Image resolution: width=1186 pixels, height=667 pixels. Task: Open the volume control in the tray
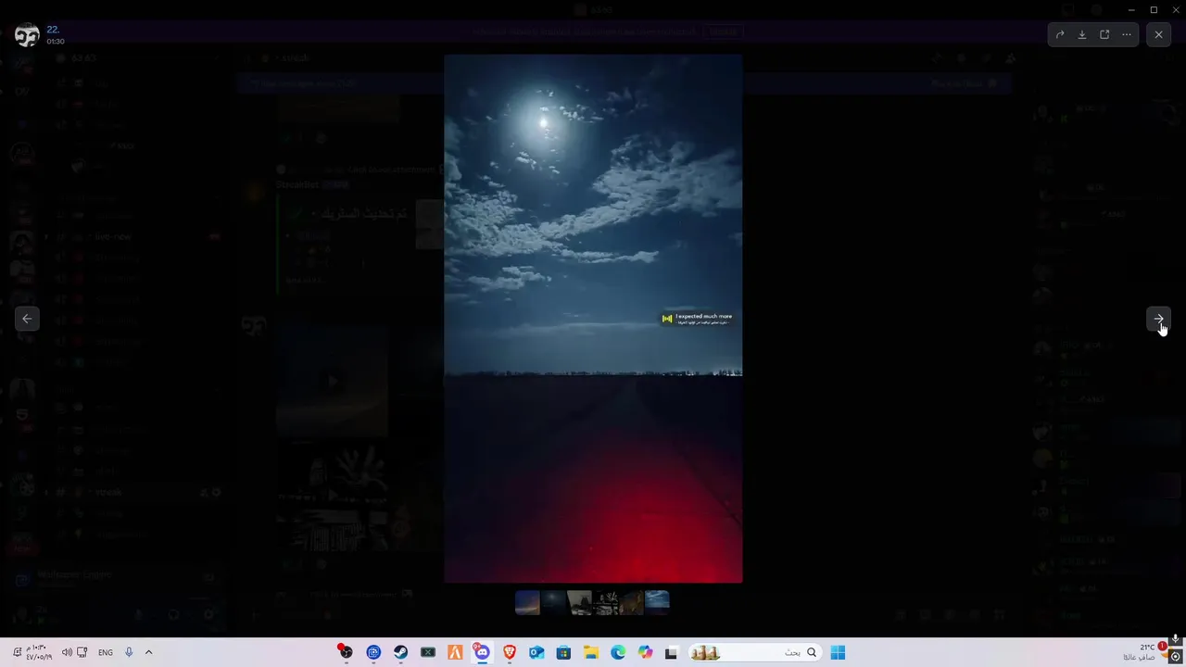[67, 652]
